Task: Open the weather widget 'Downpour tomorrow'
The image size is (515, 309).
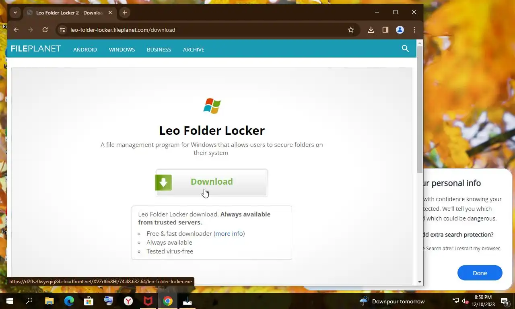Action: pyautogui.click(x=392, y=301)
